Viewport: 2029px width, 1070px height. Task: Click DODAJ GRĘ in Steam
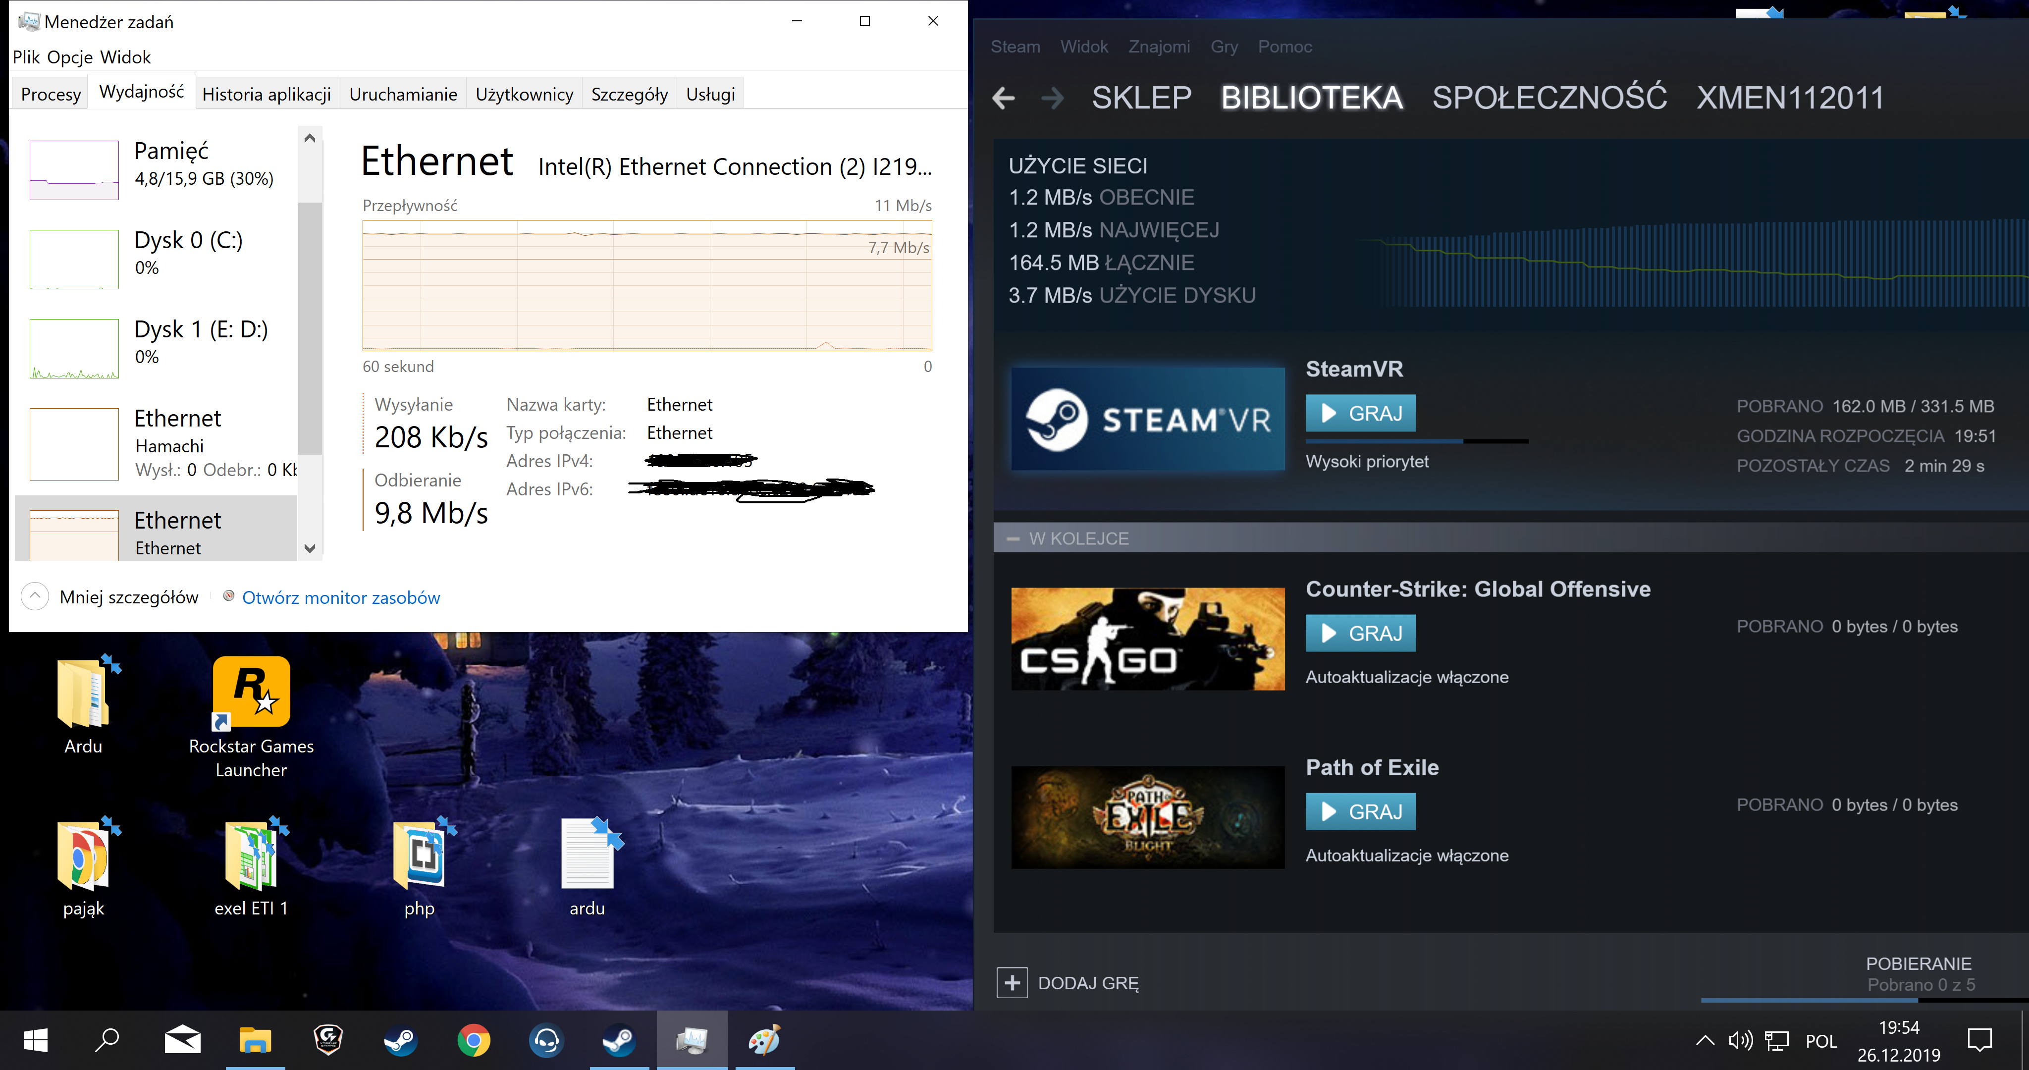(x=1088, y=983)
